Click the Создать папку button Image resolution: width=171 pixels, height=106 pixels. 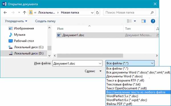[45, 21]
